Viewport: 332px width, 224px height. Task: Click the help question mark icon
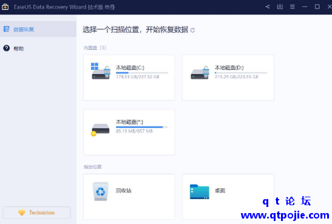[7, 49]
